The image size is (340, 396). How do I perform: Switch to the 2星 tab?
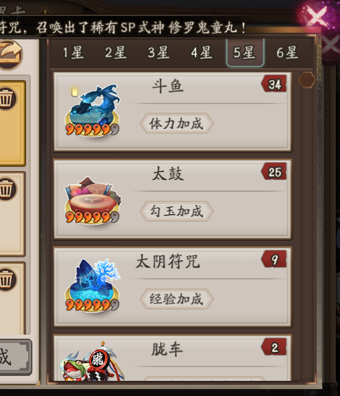tap(116, 53)
